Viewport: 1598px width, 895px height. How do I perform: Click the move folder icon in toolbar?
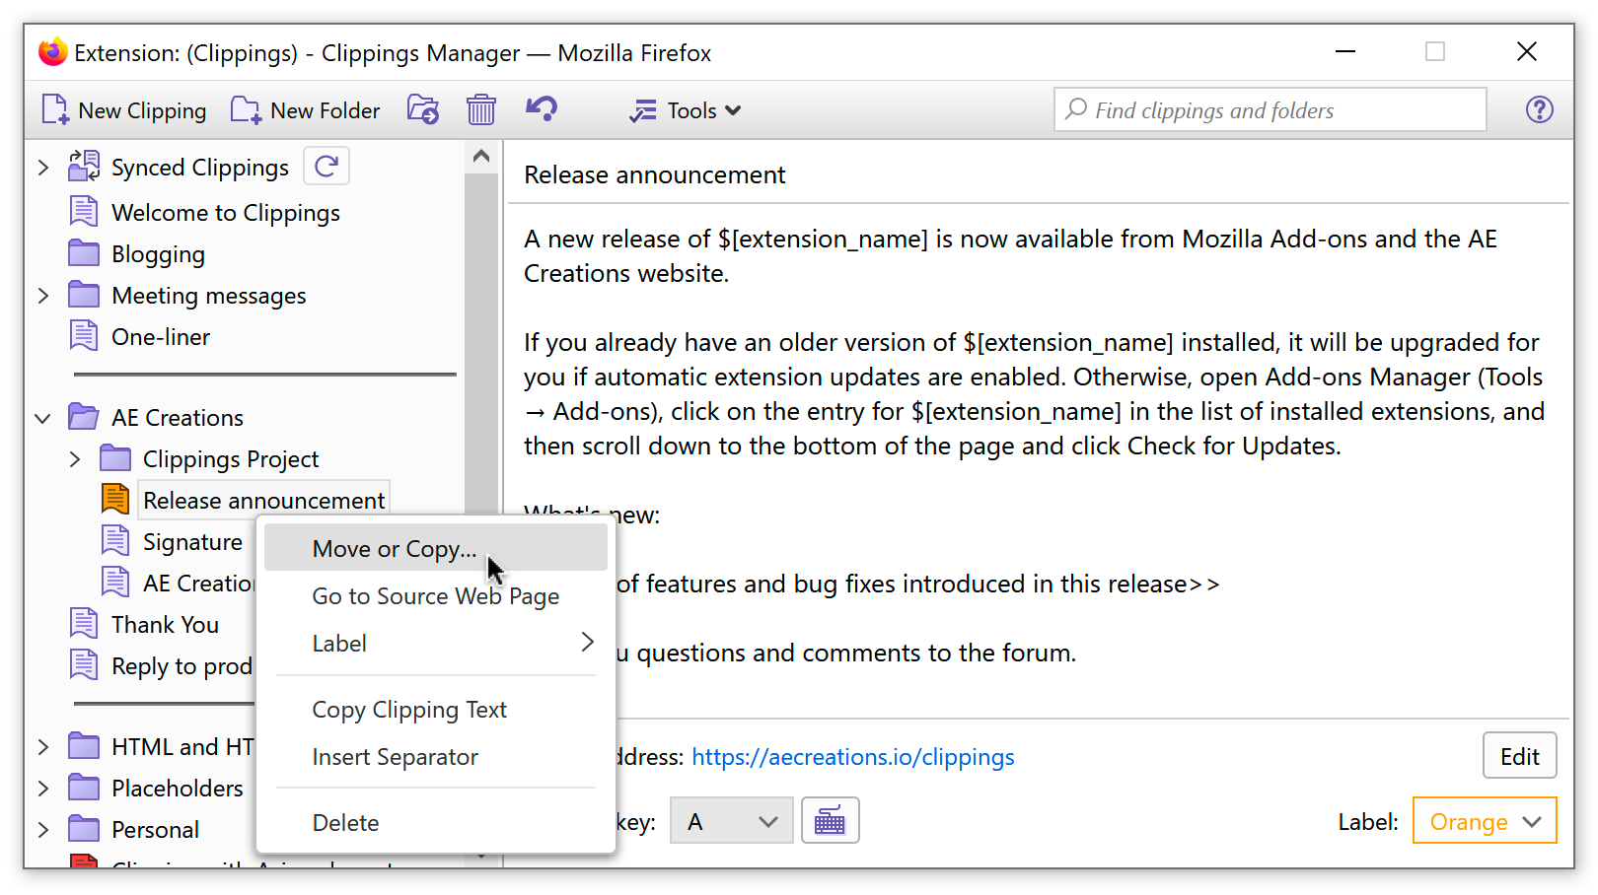tap(423, 110)
